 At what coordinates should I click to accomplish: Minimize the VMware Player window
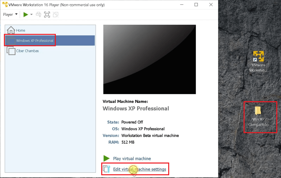(182, 5)
